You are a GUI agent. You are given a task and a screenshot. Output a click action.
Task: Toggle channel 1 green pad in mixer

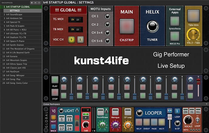64,96
